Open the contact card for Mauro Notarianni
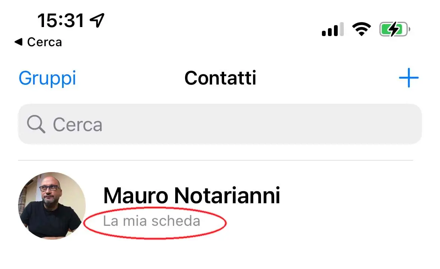Viewport: 440px width, 269px height. tap(191, 195)
